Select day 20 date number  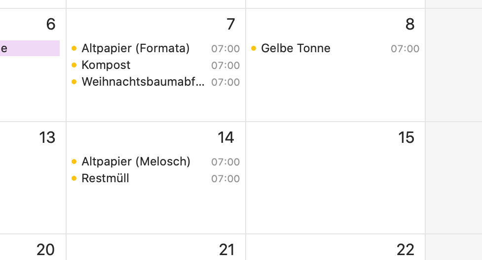(x=45, y=250)
